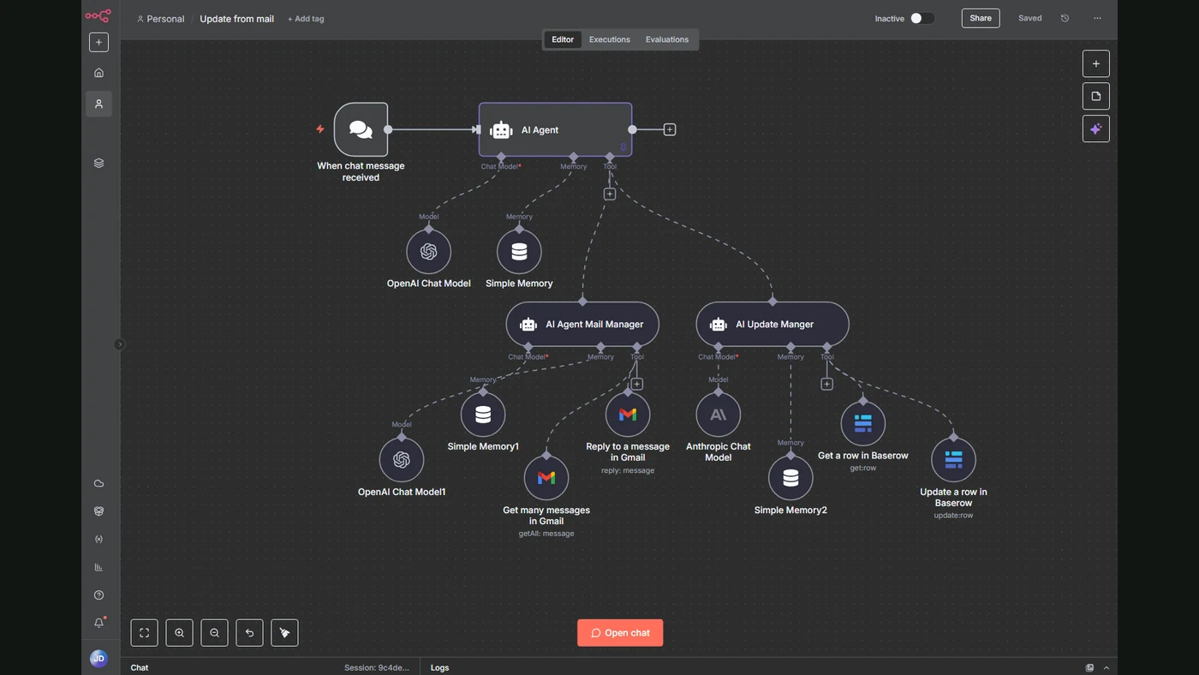Zoom in on the canvas
Viewport: 1199px width, 675px height.
pos(179,633)
